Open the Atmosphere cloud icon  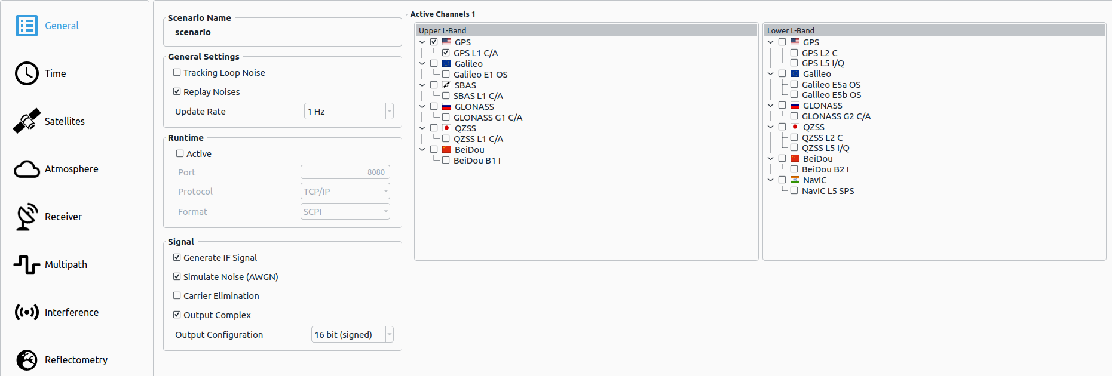coord(26,169)
